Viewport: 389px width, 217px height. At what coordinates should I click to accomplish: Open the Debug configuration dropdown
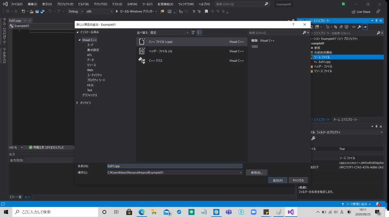pos(76,11)
